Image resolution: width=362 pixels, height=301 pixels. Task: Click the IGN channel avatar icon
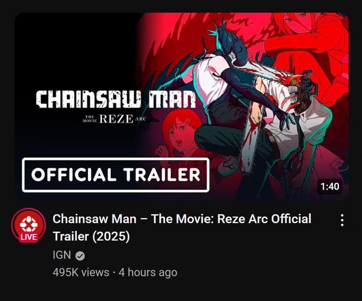[28, 225]
